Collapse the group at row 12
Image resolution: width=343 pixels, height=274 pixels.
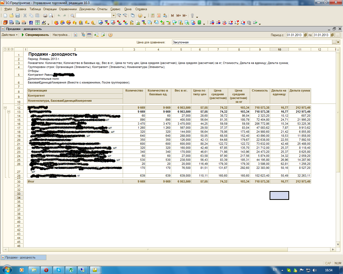point(5,108)
